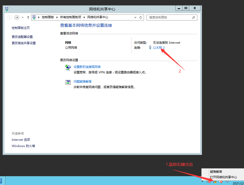Viewport: 244px width, 185px height.
Task: Go up one level with the up arrow
Action: [x=28, y=17]
